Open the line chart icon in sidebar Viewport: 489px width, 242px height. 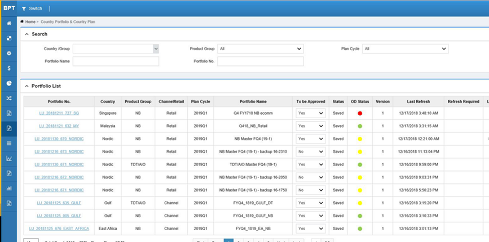(9, 158)
